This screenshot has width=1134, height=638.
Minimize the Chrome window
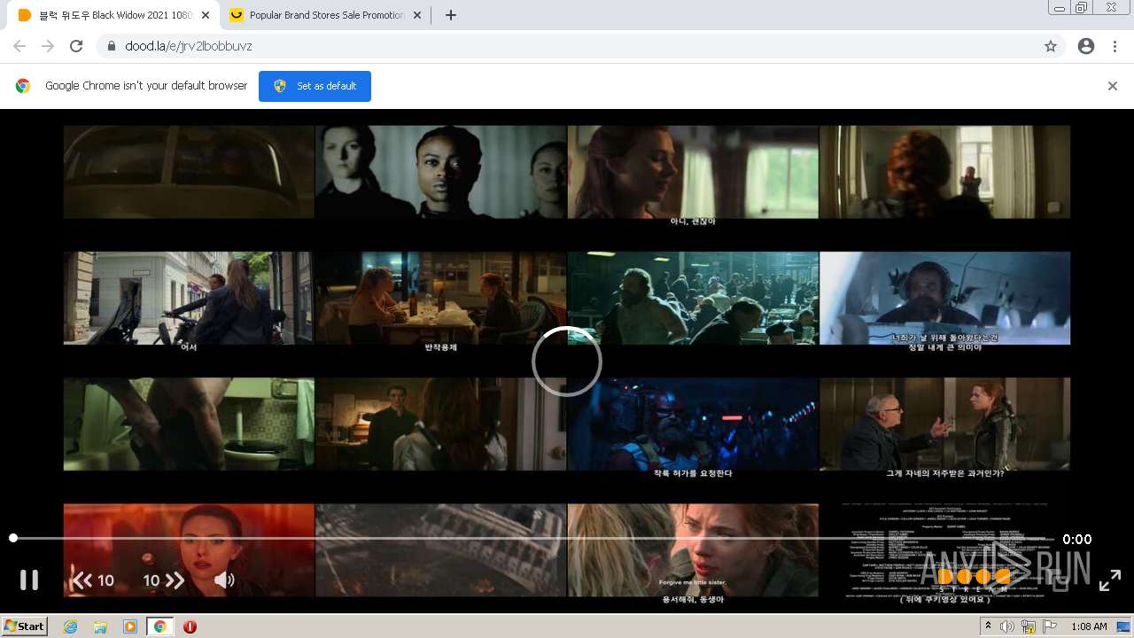tap(1059, 8)
